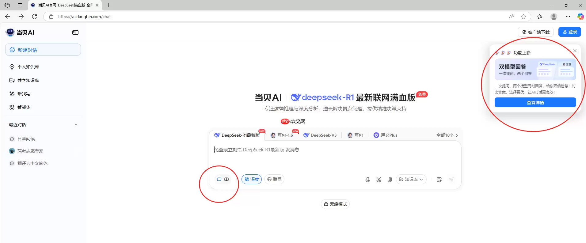The height and width of the screenshot is (243, 586).
Task: Add page to favorites star icon
Action: tap(523, 17)
